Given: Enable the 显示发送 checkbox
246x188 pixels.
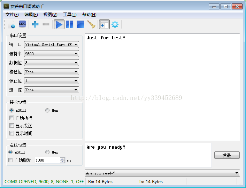Looking at the screenshot, I should coord(21,126).
